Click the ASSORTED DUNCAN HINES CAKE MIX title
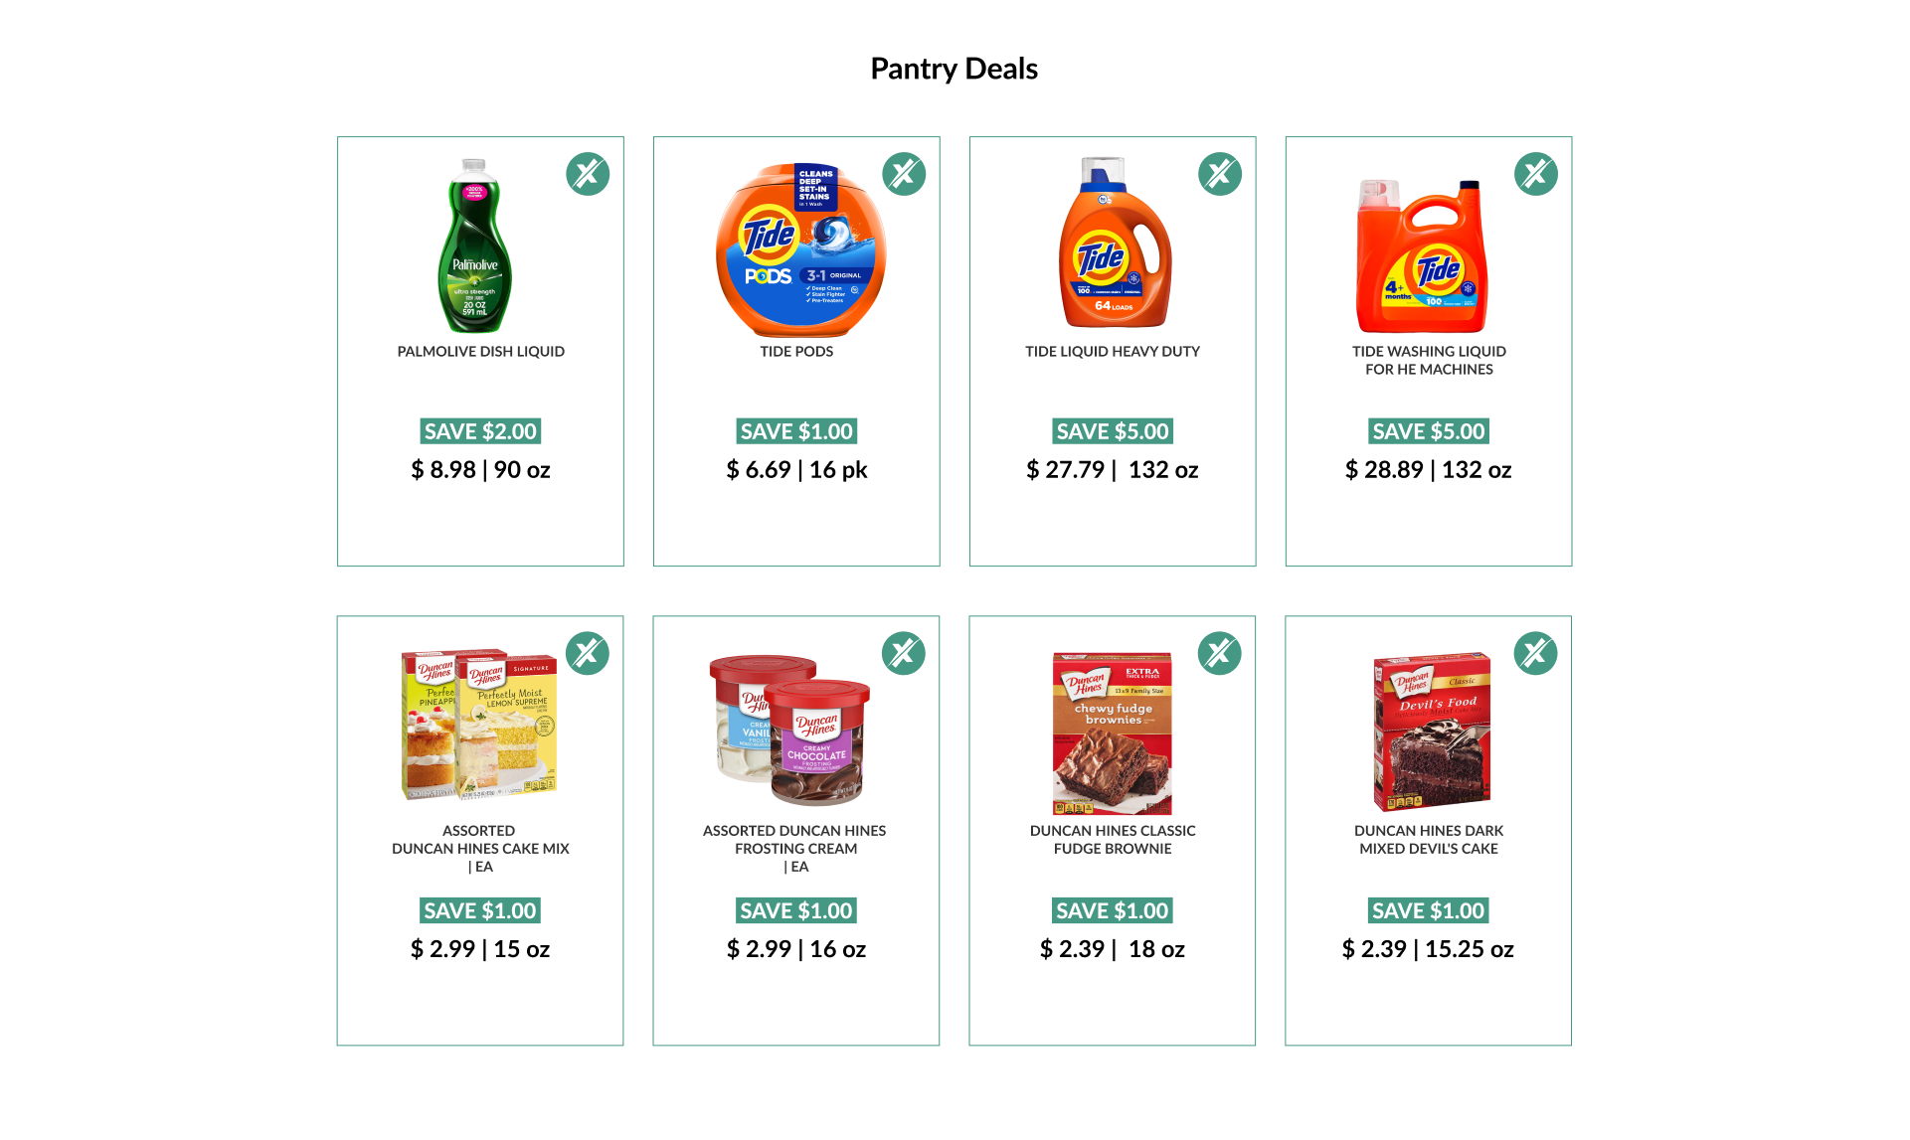 480,840
